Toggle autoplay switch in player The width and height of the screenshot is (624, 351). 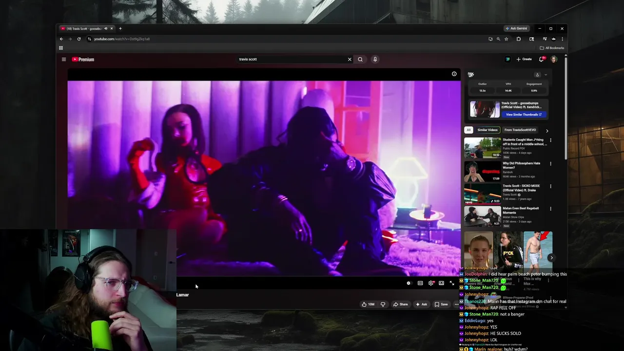coord(409,283)
